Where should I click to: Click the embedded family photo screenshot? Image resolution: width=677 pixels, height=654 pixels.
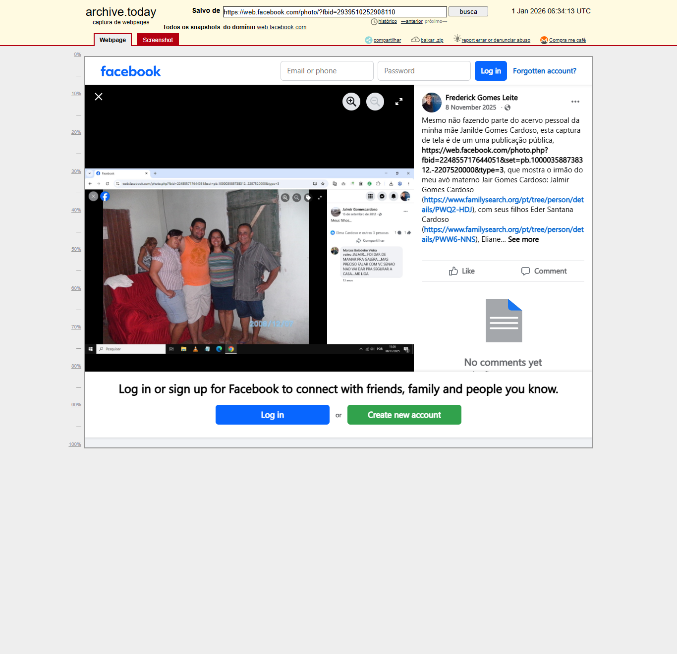(x=249, y=261)
